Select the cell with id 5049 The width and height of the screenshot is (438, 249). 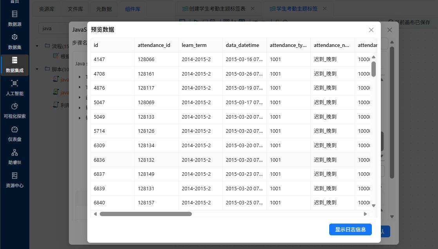(x=113, y=117)
